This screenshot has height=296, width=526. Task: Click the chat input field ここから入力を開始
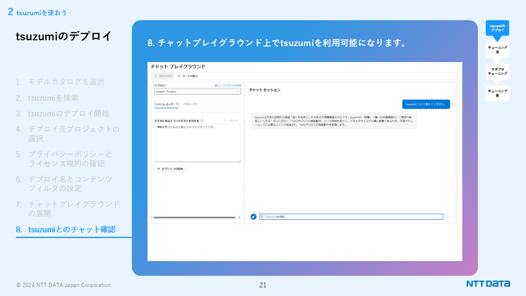(x=351, y=217)
